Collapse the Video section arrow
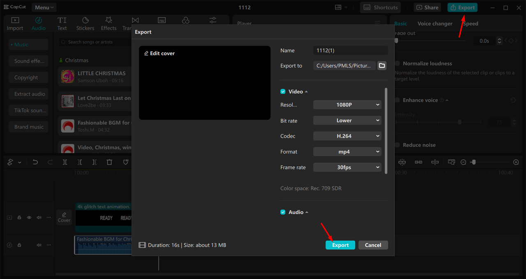 pyautogui.click(x=307, y=91)
